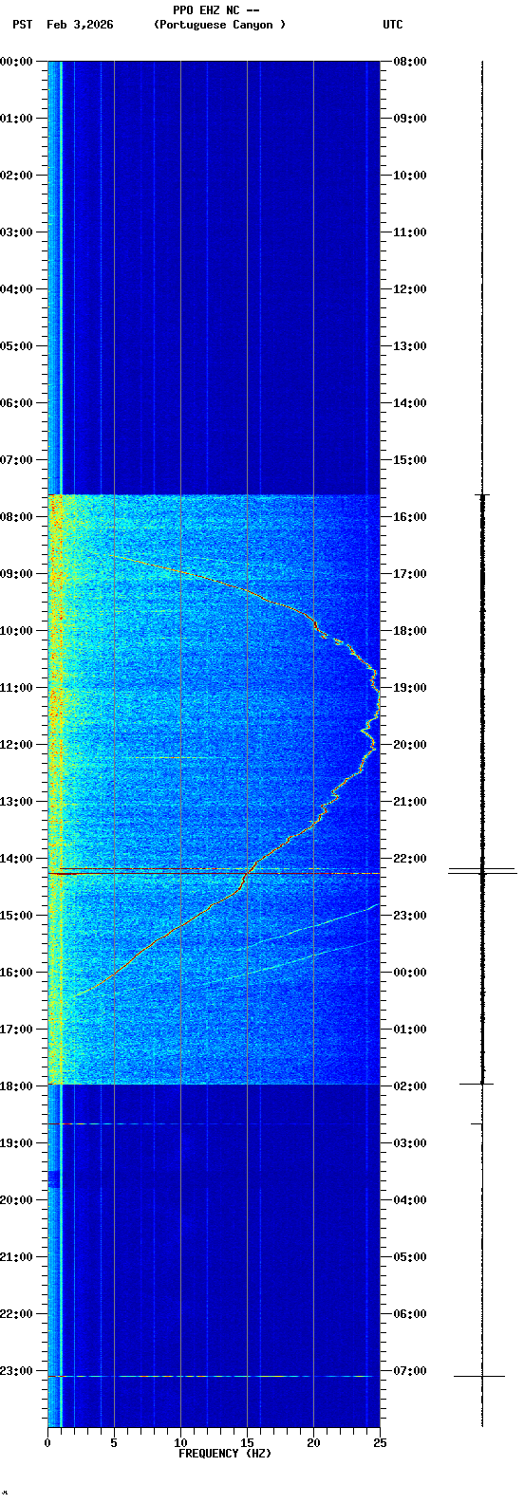Click the '(Portuguese Canyon )' subtitle

pyautogui.click(x=219, y=25)
